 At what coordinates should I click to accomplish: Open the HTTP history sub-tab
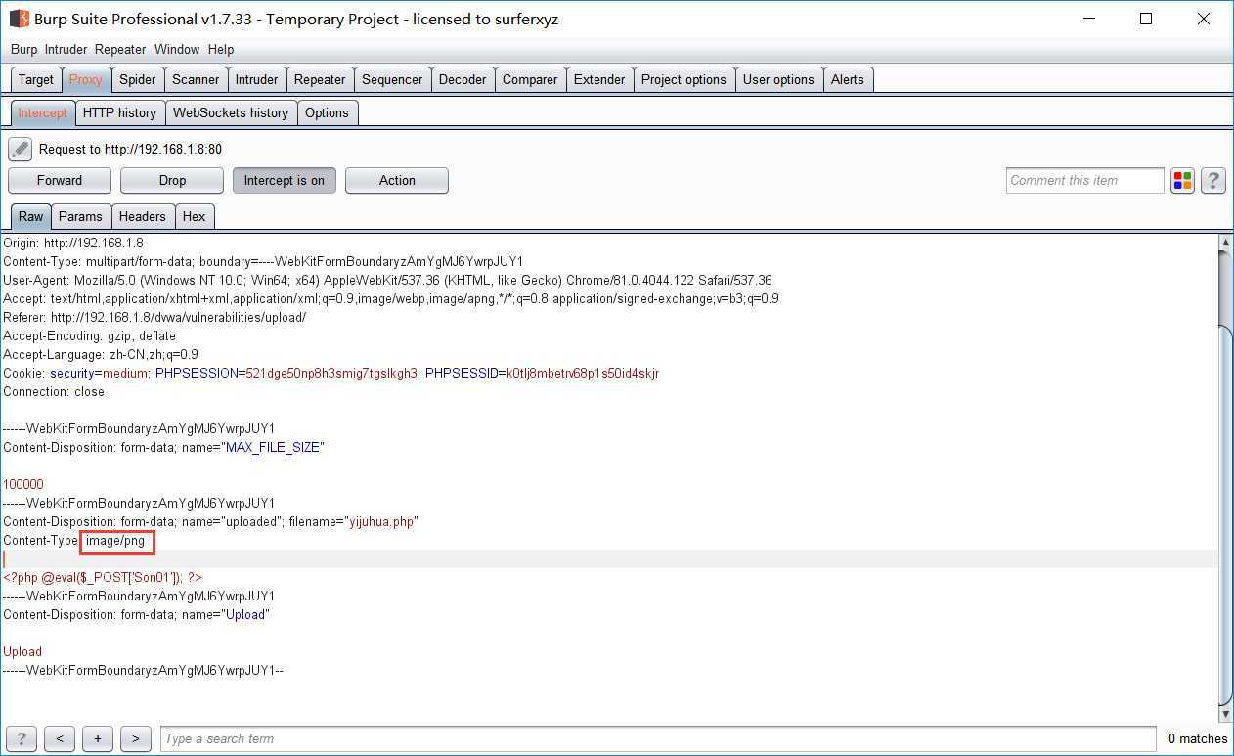tap(119, 112)
